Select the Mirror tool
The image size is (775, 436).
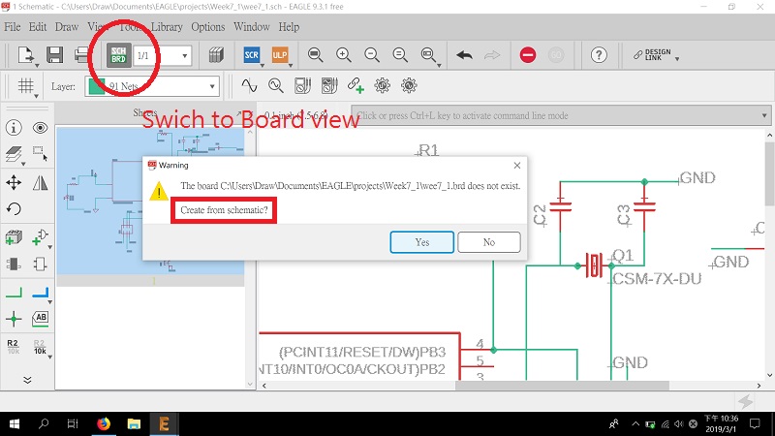pos(40,182)
